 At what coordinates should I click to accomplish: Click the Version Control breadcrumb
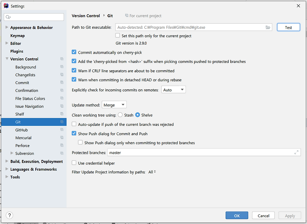pos(86,16)
